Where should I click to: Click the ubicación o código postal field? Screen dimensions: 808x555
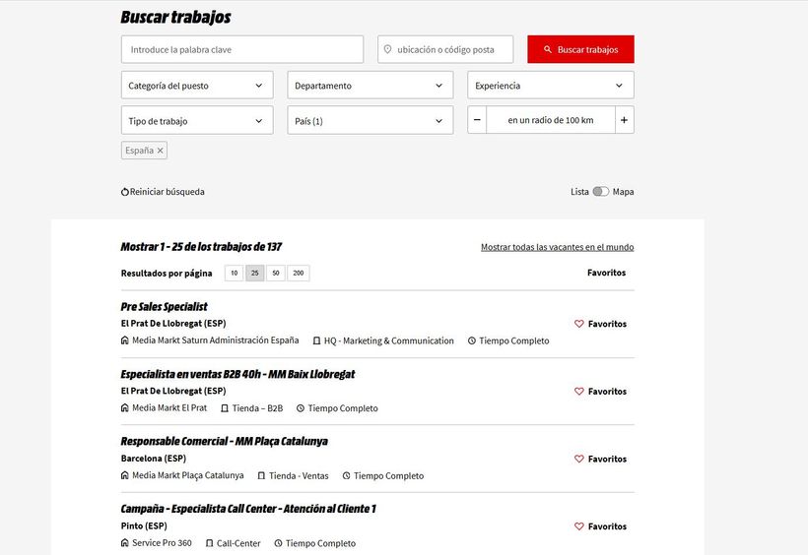[x=445, y=49]
